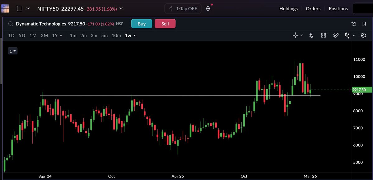Screen dimensions: 373x180
Task: Click the 8000 price axis label
Action: click(x=358, y=111)
